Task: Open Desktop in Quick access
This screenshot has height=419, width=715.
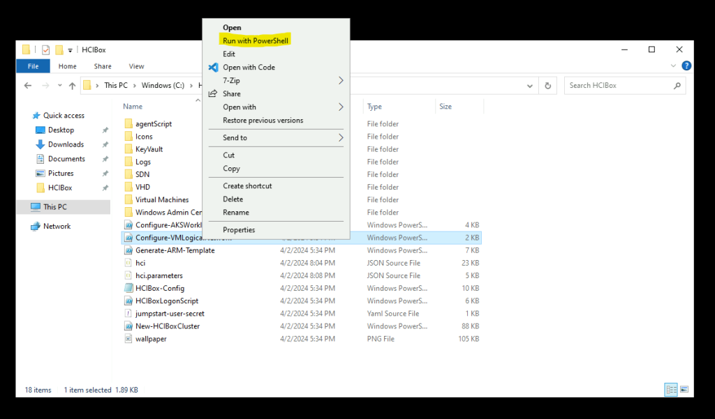Action: coord(61,130)
